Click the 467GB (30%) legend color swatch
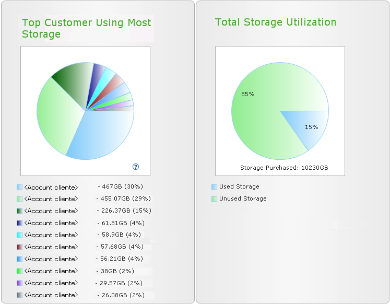 (x=20, y=186)
